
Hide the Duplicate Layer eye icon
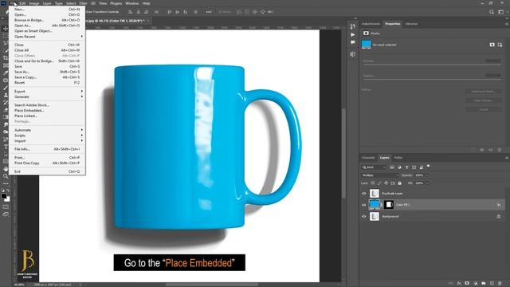tap(364, 193)
